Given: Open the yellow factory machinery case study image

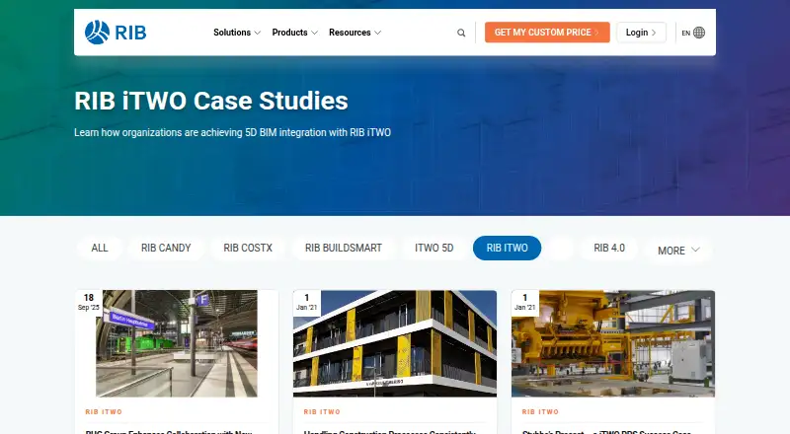Looking at the screenshot, I should pyautogui.click(x=612, y=343).
